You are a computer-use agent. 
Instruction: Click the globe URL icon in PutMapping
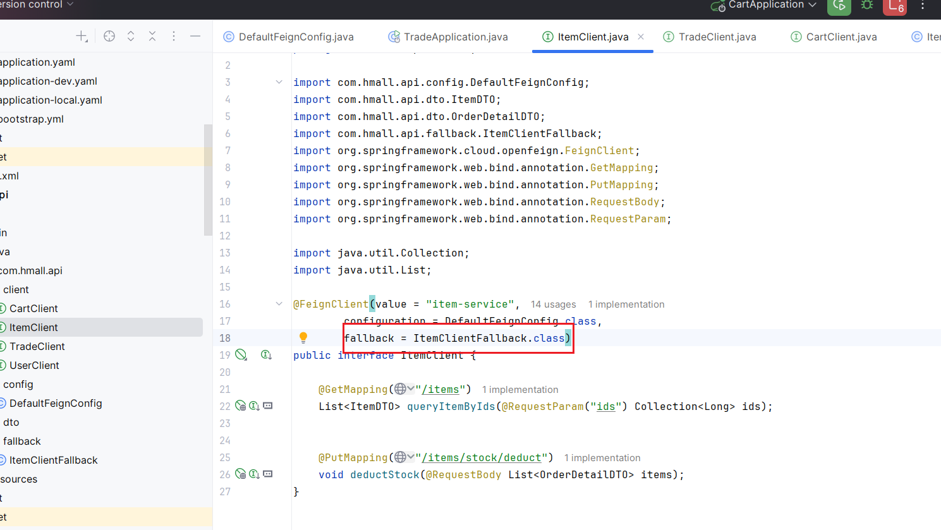(400, 457)
